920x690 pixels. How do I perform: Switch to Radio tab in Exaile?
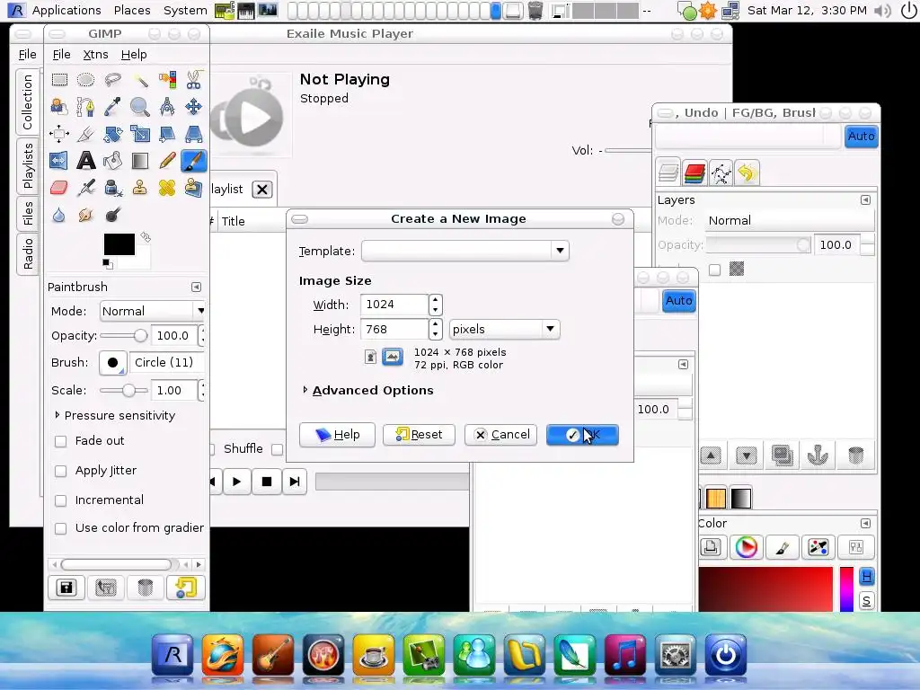pyautogui.click(x=28, y=253)
